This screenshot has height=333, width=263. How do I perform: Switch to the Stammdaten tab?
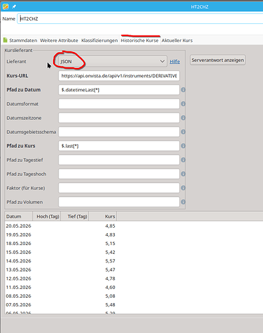pos(20,41)
